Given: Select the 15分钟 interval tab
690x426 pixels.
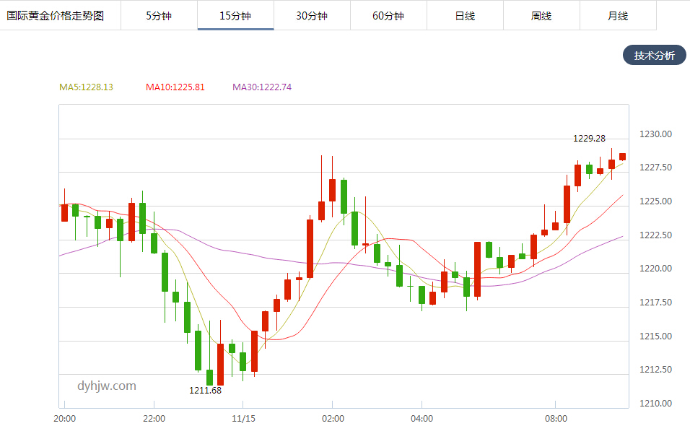Looking at the screenshot, I should coord(235,15).
